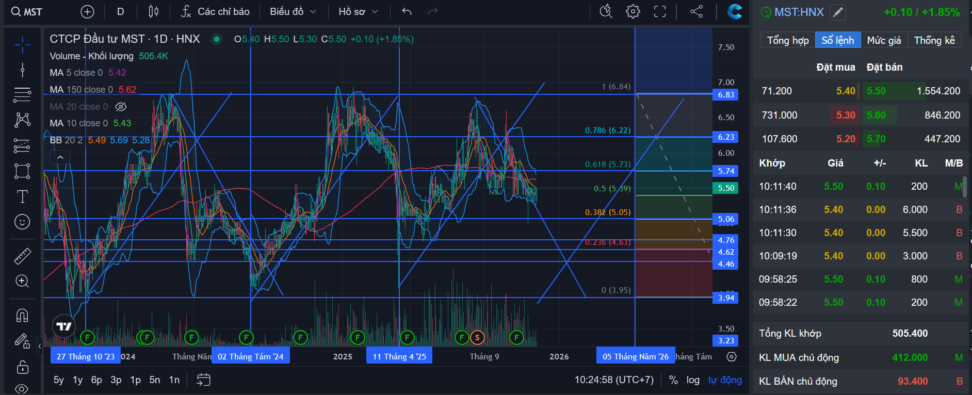Click the green market status dot

217,39
